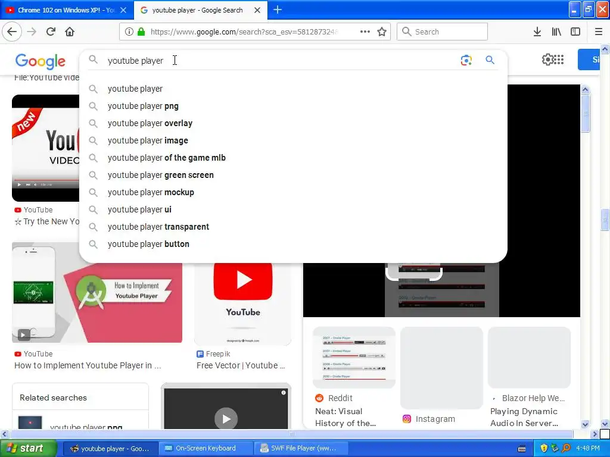610x457 pixels.
Task: Pick suggestion 'youtube player png'
Action: (x=293, y=106)
